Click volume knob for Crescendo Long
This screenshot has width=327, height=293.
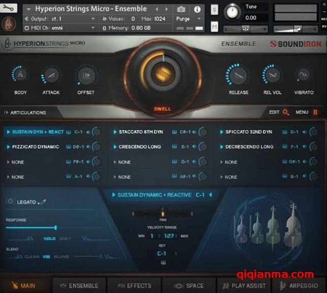pos(203,147)
